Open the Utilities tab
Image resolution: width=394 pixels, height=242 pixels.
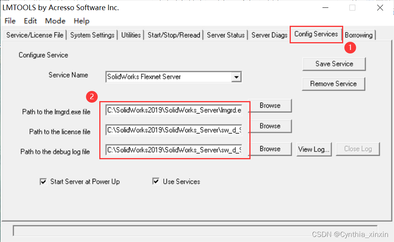pos(131,35)
